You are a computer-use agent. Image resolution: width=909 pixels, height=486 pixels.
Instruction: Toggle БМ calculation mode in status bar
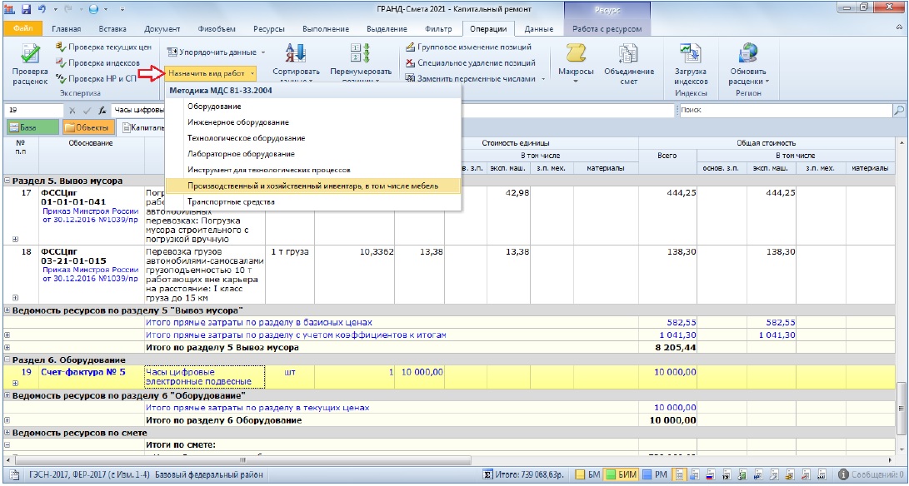pyautogui.click(x=588, y=474)
